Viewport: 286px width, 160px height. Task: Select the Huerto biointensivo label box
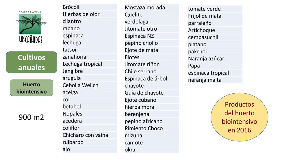point(32,88)
